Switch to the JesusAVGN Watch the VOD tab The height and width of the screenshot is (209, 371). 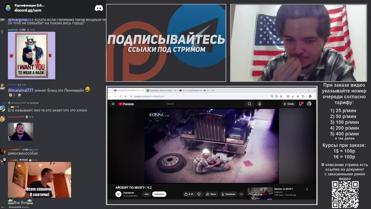pyautogui.click(x=161, y=90)
